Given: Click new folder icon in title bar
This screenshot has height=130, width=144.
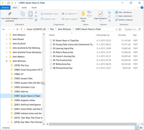Looking at the screenshot, I should tap(12, 3).
